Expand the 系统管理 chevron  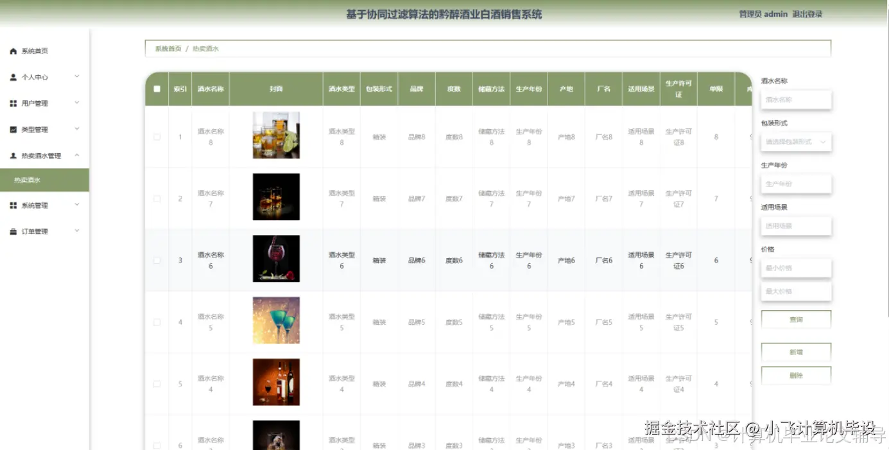pos(77,205)
